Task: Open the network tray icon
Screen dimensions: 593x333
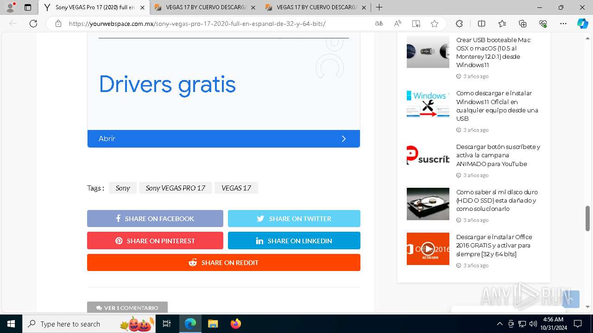Action: click(x=522, y=324)
